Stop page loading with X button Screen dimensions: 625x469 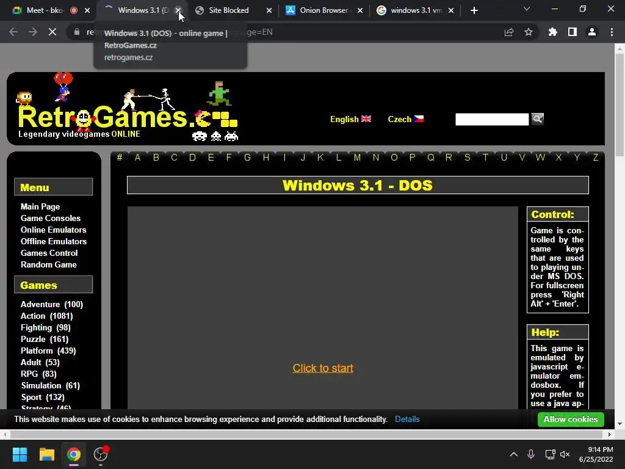pos(52,32)
